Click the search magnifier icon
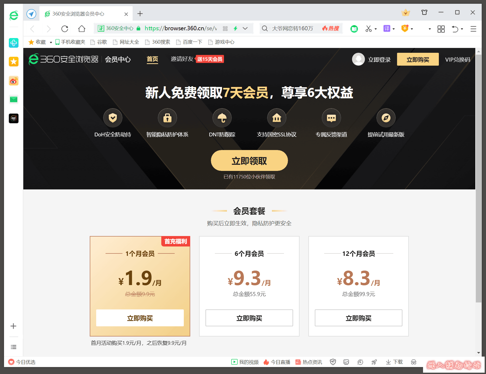This screenshot has width=486, height=374. tap(265, 28)
